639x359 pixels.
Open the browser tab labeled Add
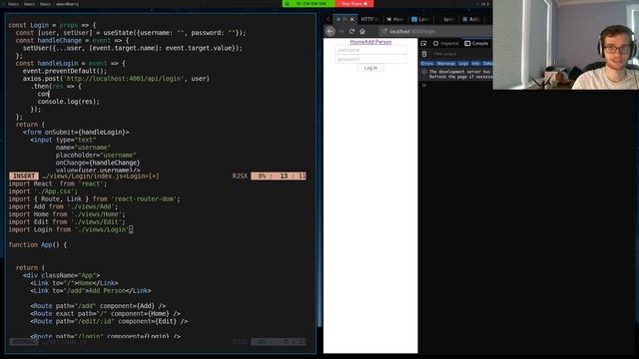[471, 19]
